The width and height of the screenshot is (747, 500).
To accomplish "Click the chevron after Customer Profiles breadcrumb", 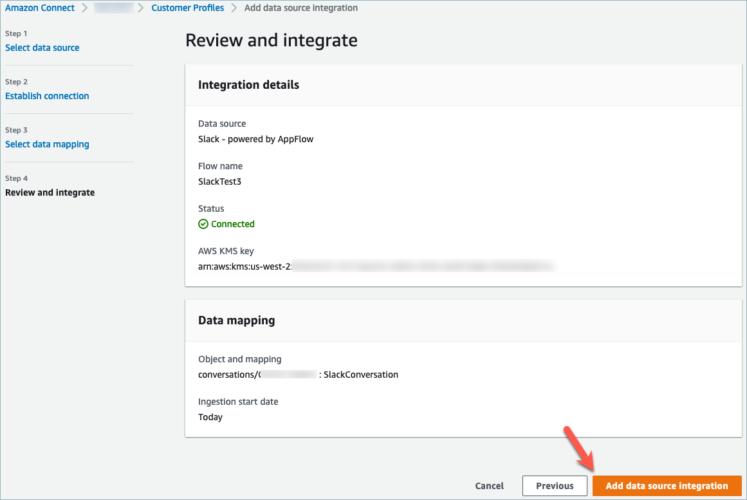I will point(233,8).
